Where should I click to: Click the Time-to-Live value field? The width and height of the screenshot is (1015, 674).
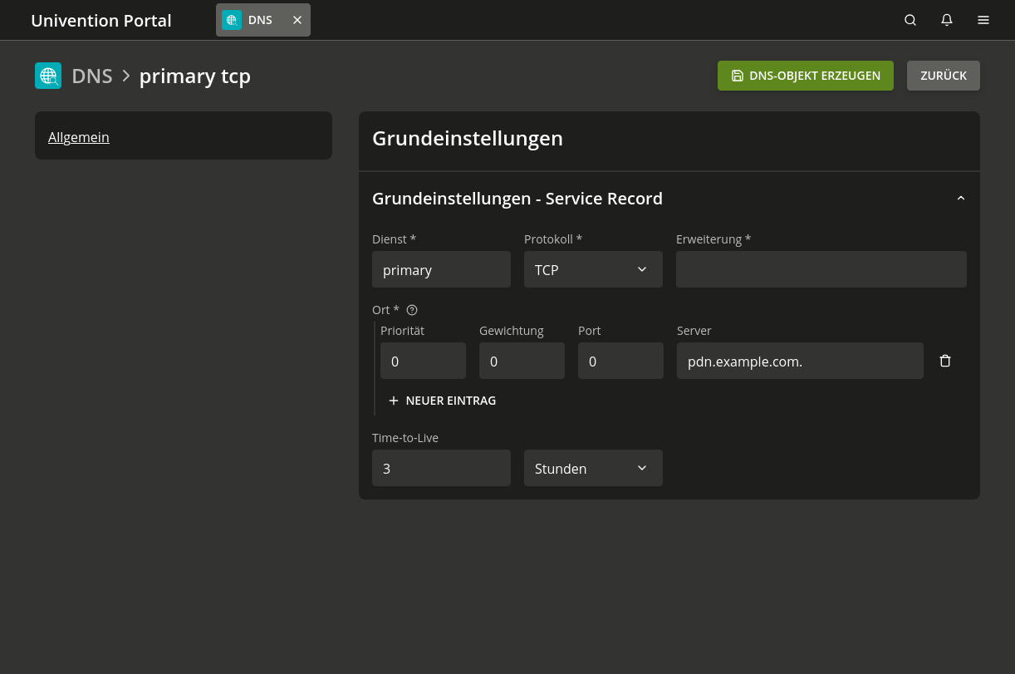tap(441, 468)
